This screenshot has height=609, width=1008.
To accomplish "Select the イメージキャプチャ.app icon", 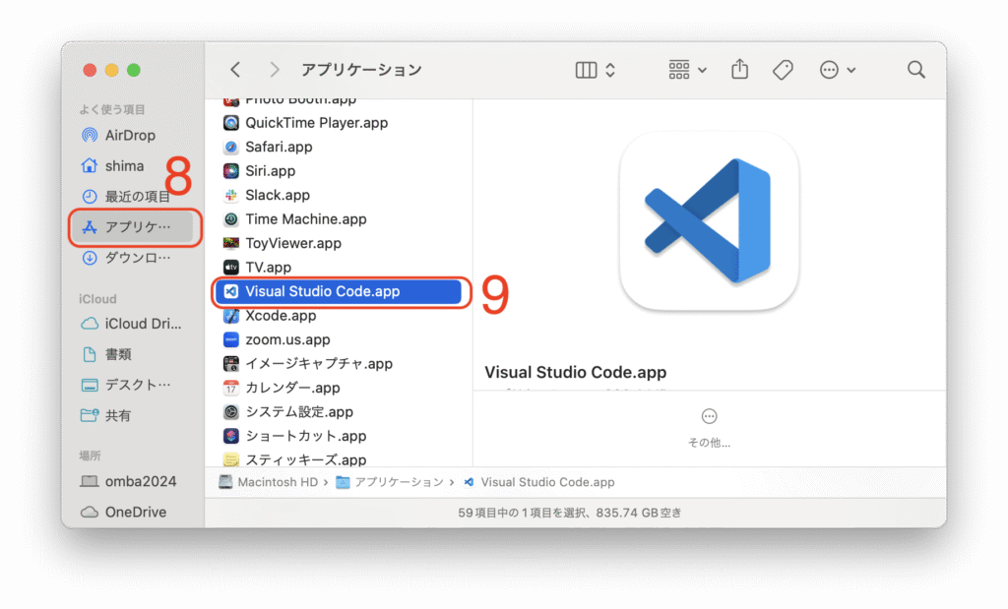I will (230, 364).
